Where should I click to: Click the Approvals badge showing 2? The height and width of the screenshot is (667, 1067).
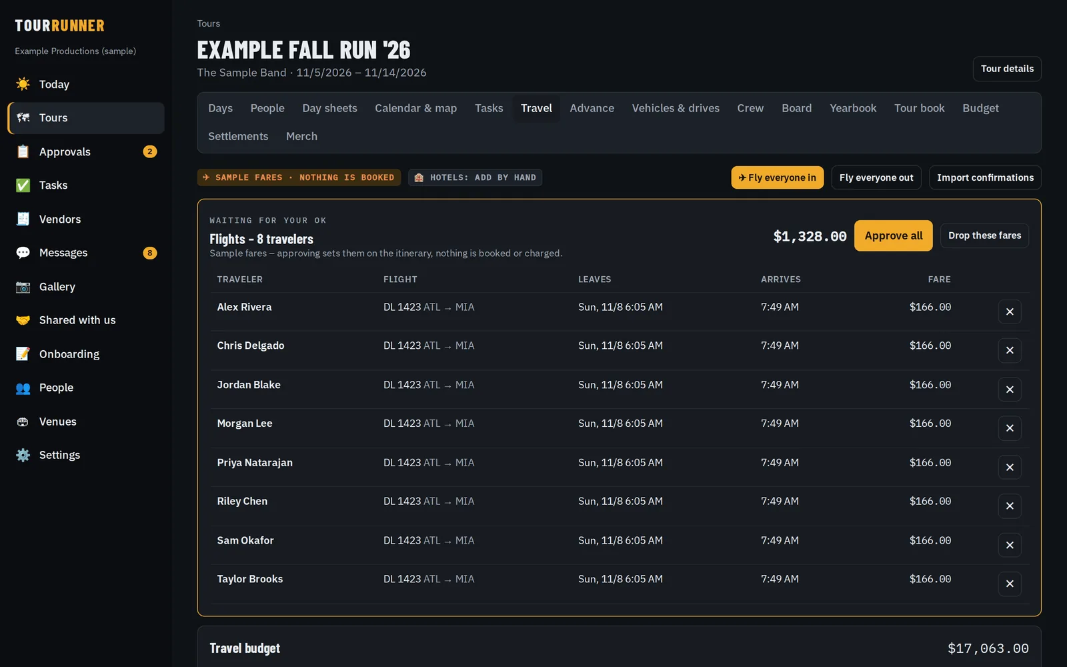(x=150, y=151)
